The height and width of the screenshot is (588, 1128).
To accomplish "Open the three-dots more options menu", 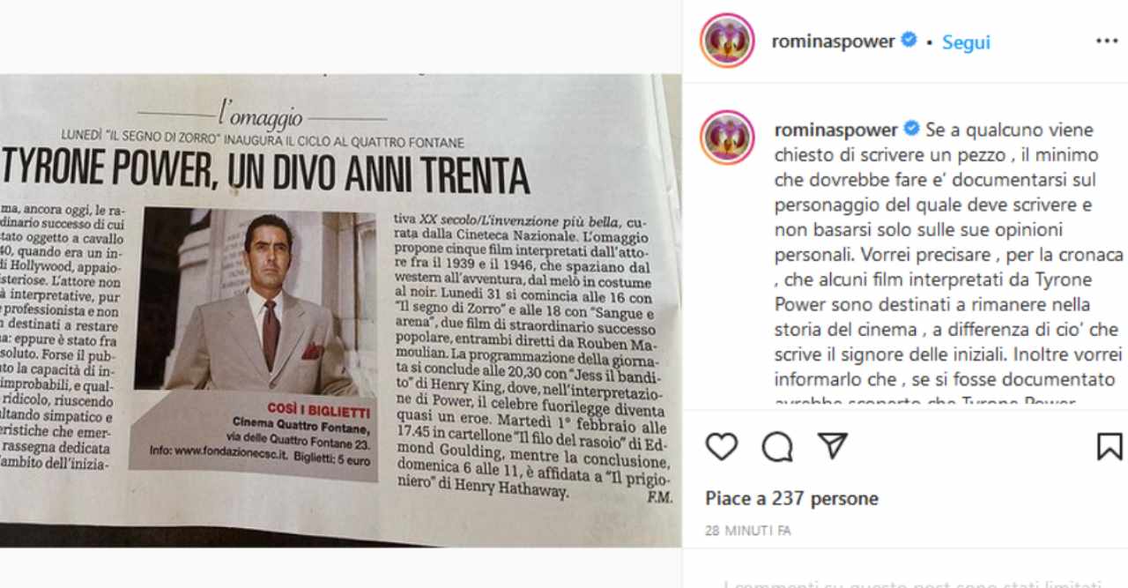I will 1107,41.
